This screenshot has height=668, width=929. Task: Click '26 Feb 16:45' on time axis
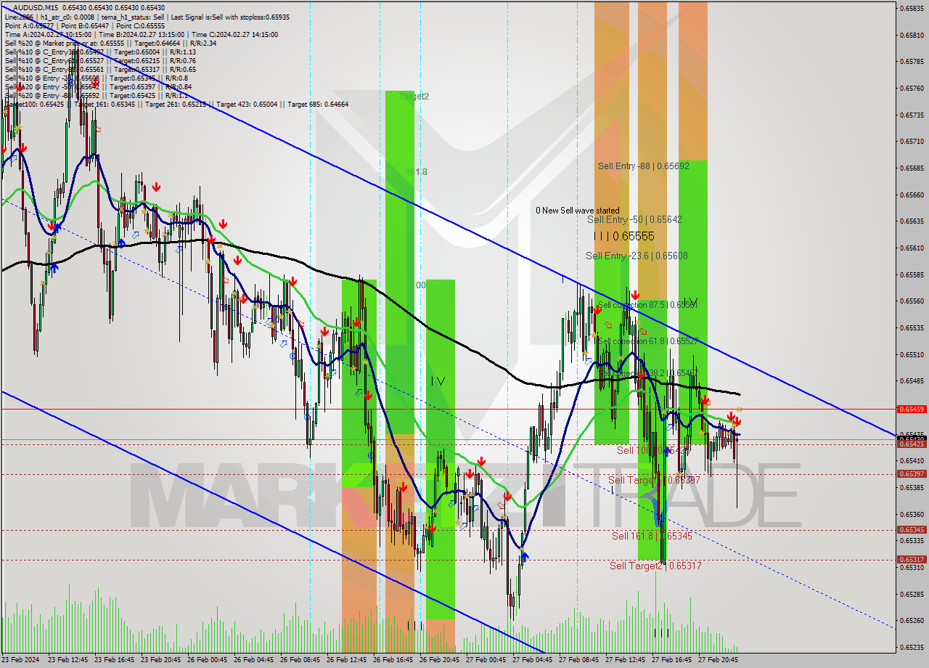pyautogui.click(x=393, y=660)
